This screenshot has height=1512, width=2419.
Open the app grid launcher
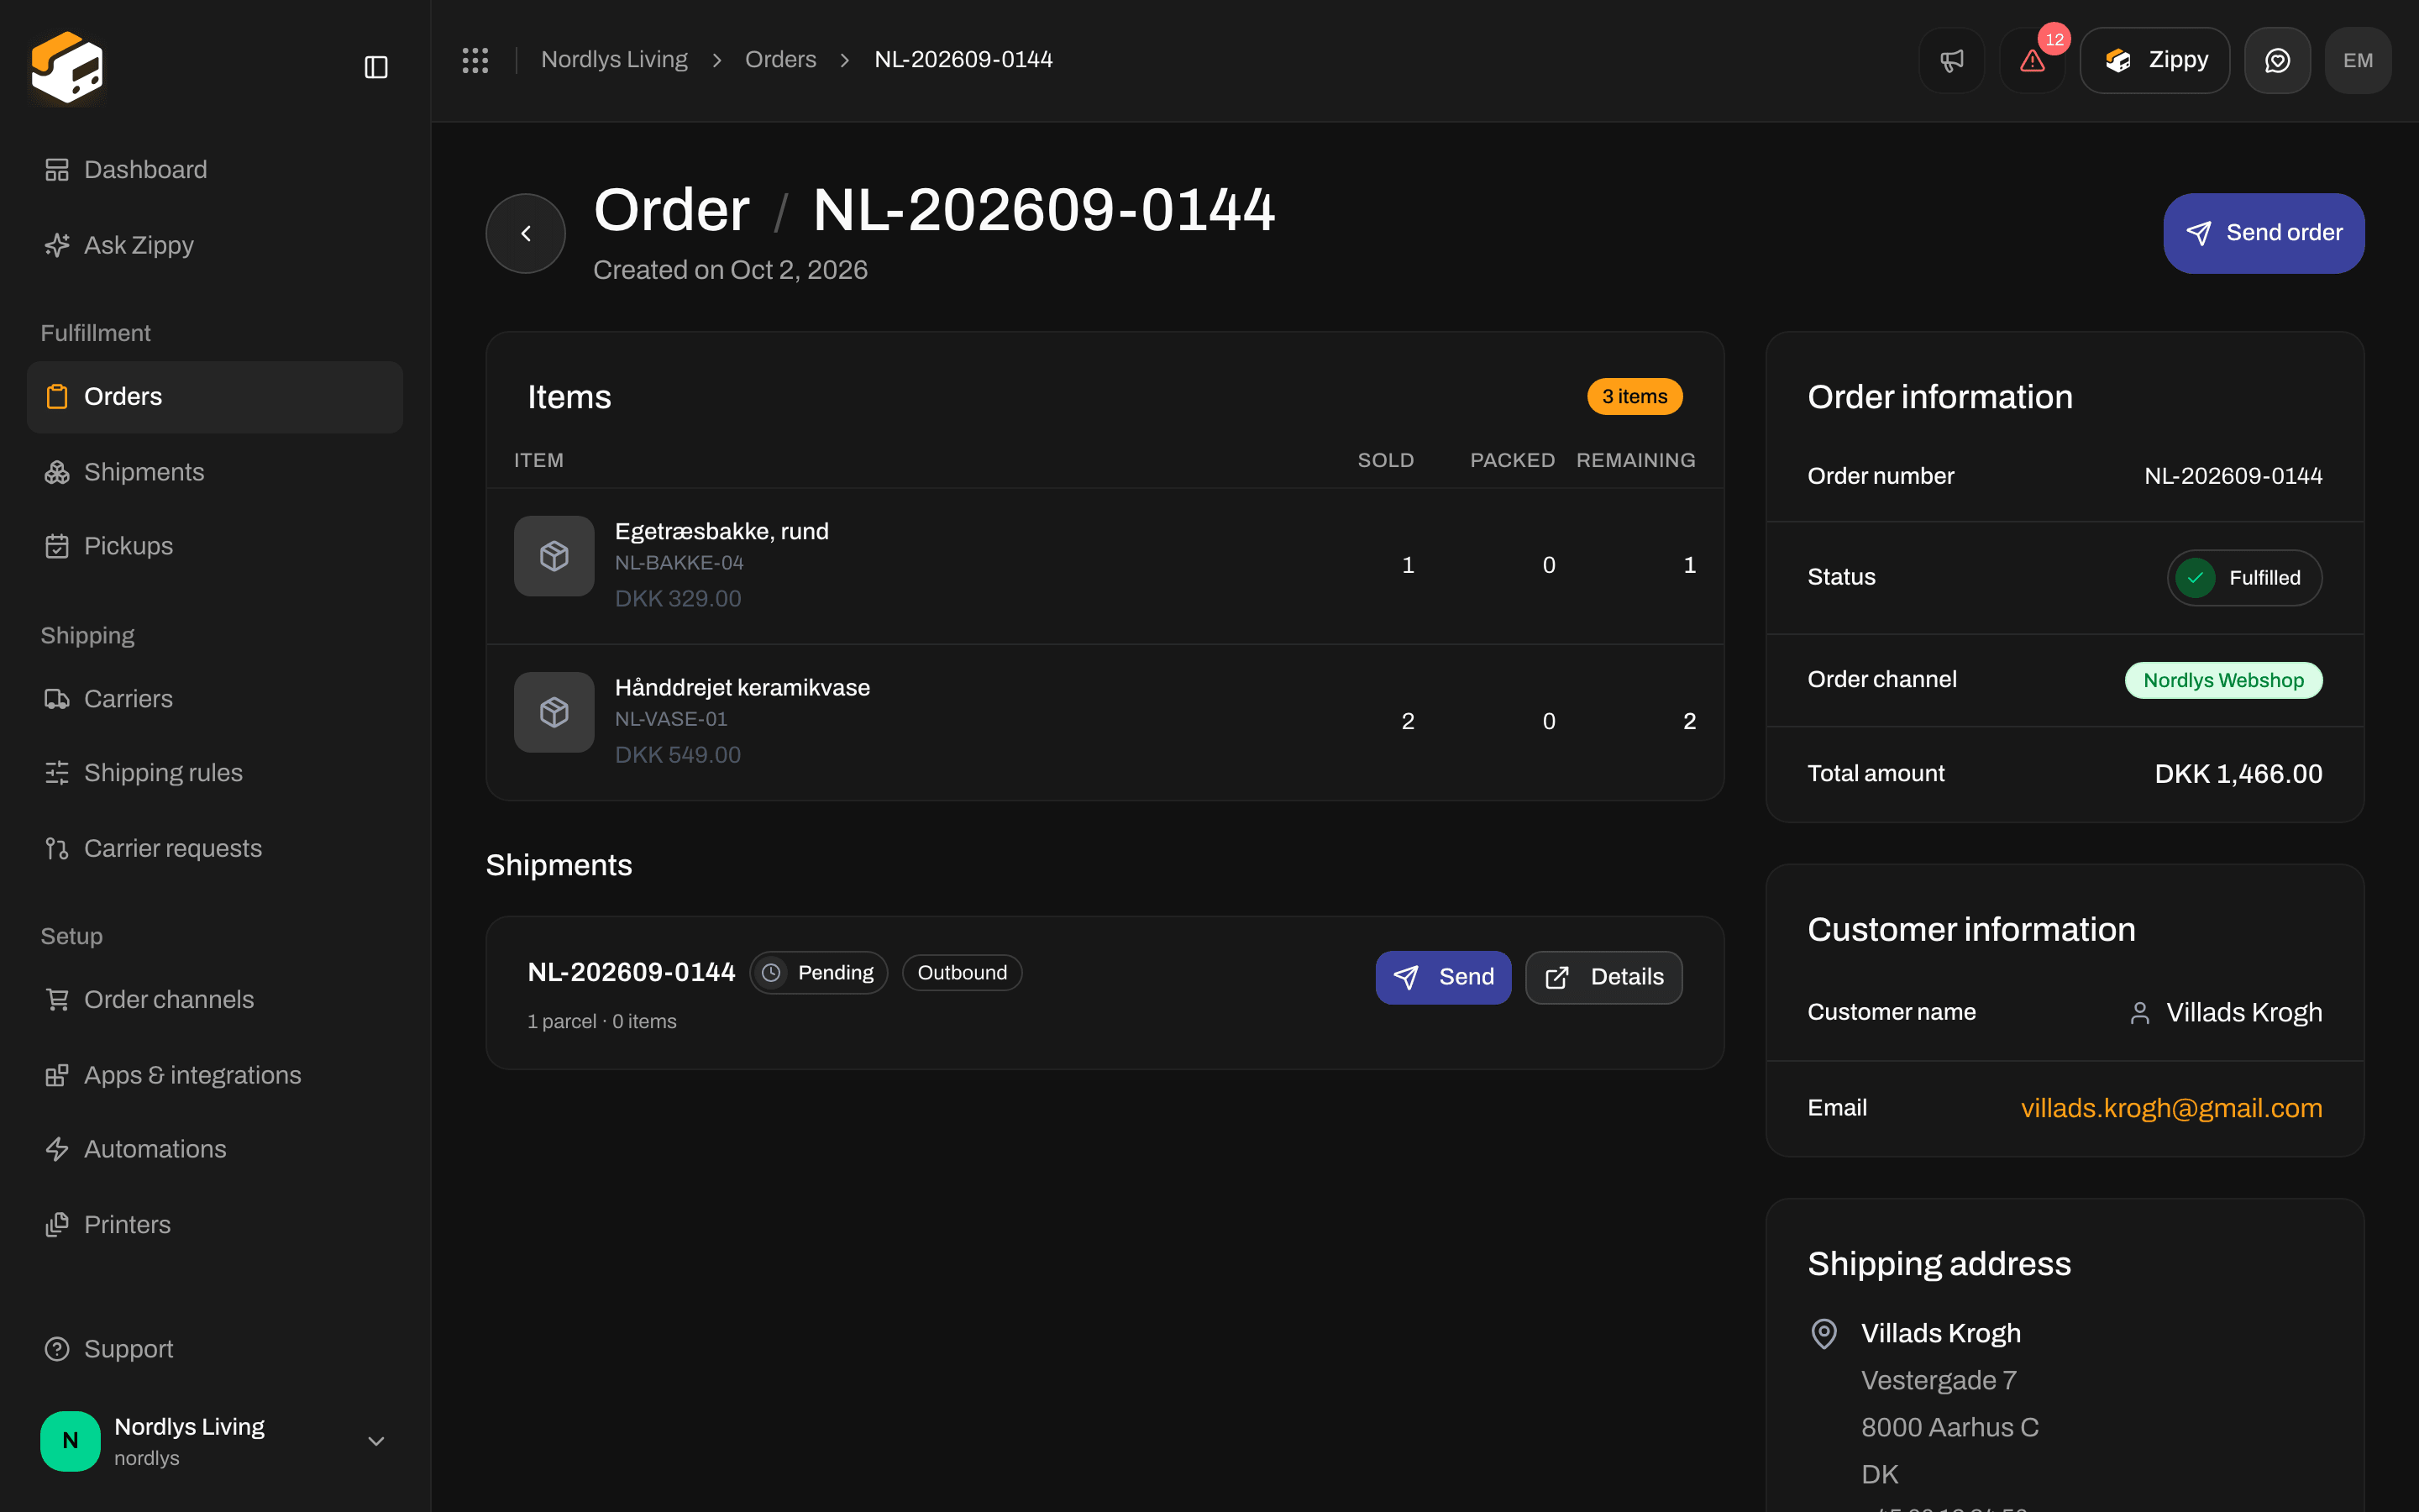[475, 60]
